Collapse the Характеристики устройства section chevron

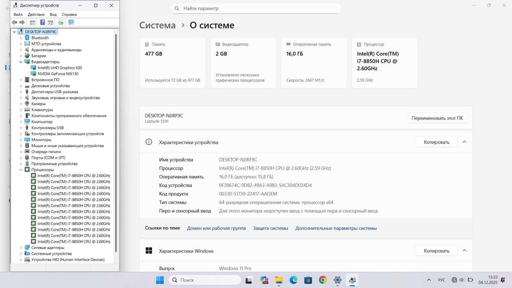click(x=464, y=142)
